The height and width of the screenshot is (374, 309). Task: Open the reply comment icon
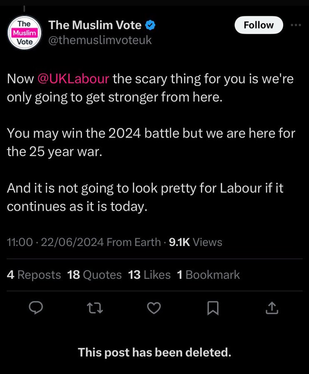click(x=36, y=308)
